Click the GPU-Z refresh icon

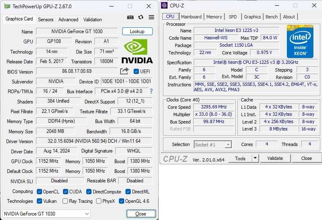(141, 17)
